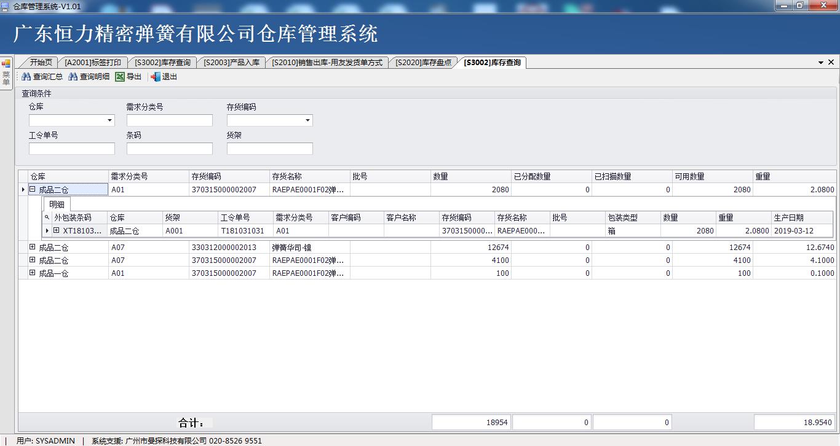Collapse the expanded 成品二仓 A01 row

[x=33, y=190]
